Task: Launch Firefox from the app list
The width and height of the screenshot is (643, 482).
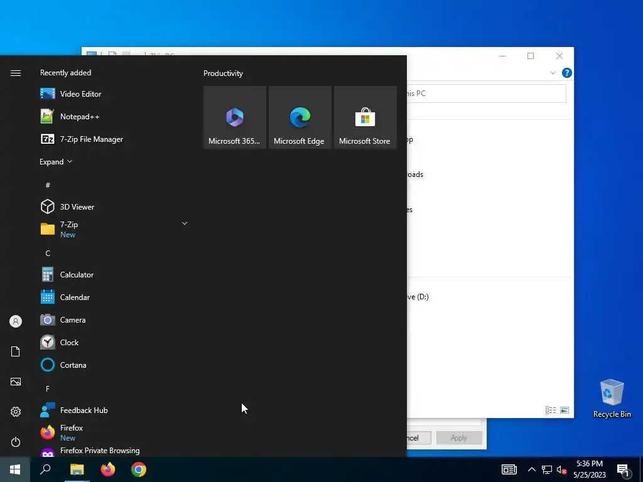Action: [114, 433]
